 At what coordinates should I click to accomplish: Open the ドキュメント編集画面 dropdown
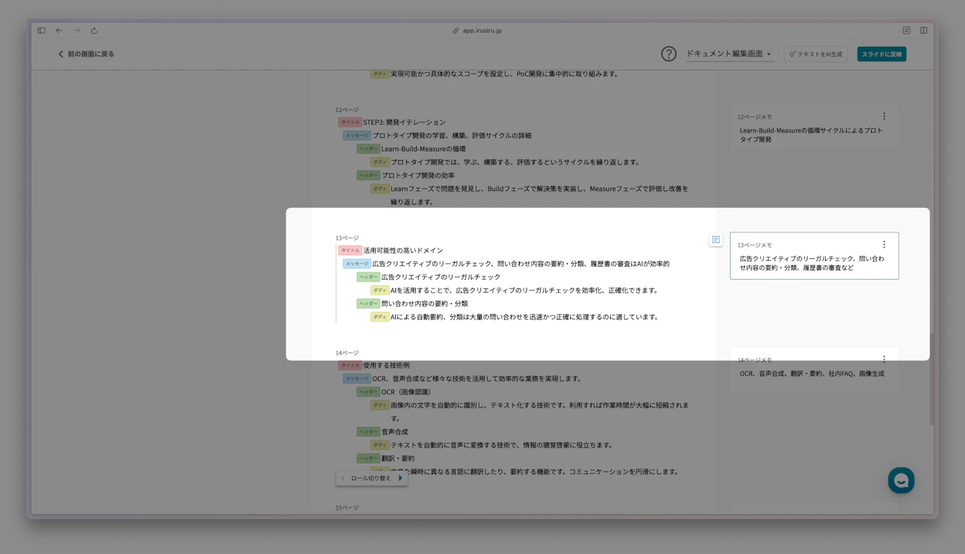(x=729, y=54)
